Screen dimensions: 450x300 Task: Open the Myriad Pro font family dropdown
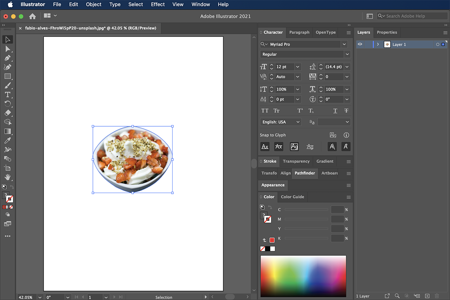[x=344, y=44]
